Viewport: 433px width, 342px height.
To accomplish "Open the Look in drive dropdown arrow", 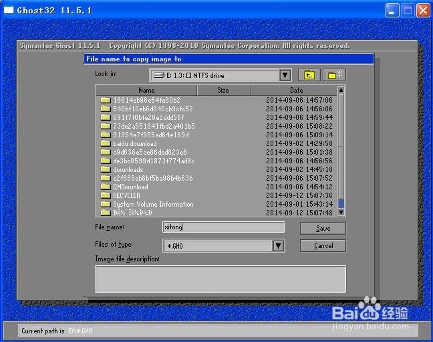I will point(285,75).
